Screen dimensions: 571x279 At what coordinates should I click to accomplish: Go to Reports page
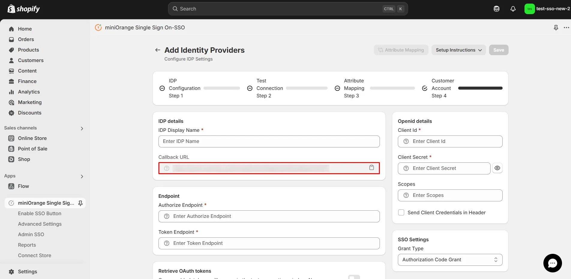pos(27,245)
